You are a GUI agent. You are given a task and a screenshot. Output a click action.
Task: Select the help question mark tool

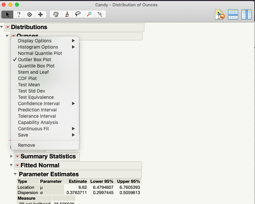pos(19,15)
